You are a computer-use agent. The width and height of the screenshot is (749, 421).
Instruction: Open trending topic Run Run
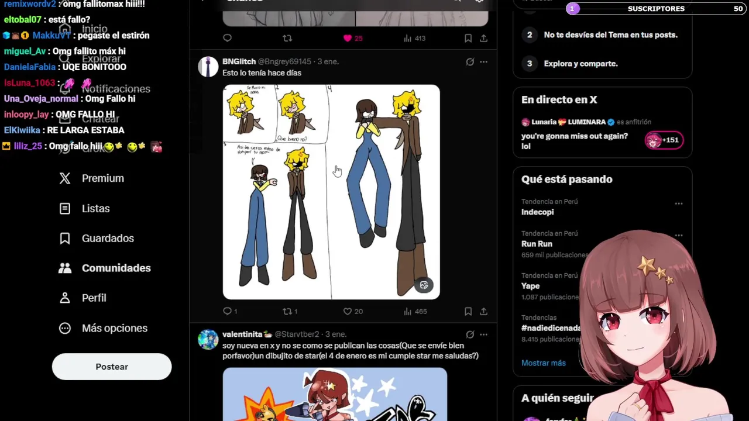(x=537, y=244)
